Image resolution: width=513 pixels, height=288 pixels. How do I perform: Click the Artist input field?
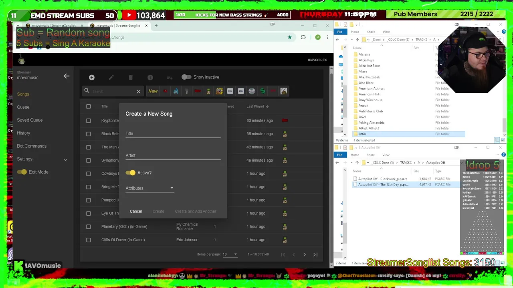173,156
